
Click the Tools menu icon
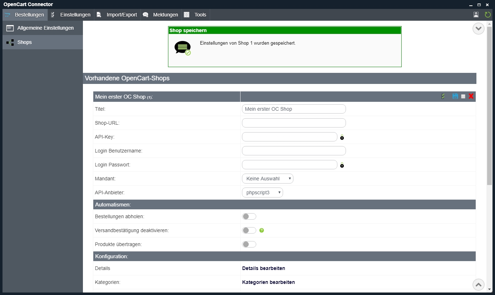click(x=187, y=15)
